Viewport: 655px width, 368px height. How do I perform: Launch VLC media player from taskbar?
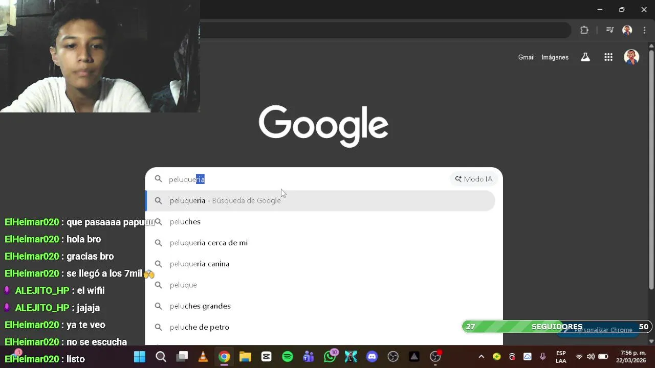(x=203, y=357)
